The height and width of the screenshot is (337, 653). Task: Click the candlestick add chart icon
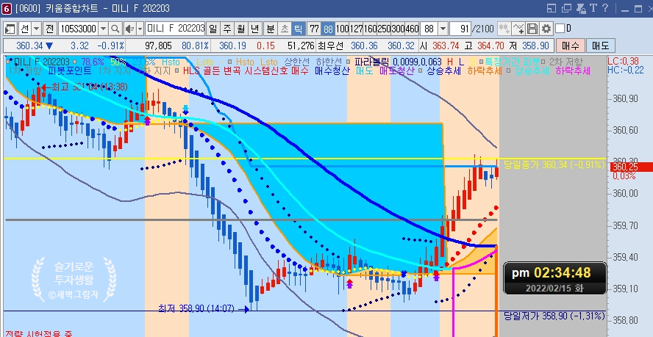coord(504,29)
